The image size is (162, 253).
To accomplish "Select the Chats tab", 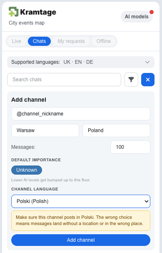I will coord(39,41).
